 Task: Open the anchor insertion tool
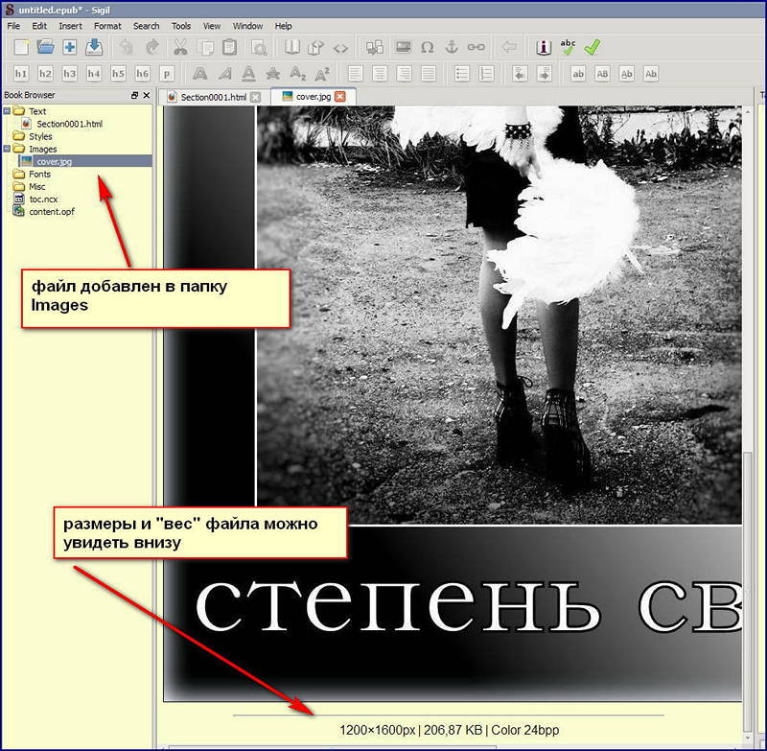point(453,46)
